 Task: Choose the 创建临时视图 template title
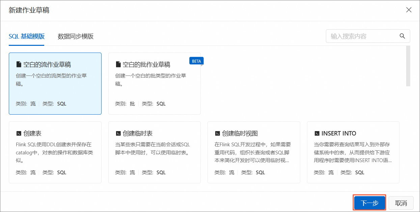coord(240,133)
